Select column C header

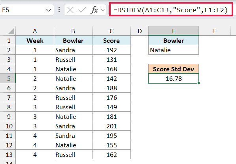point(111,31)
